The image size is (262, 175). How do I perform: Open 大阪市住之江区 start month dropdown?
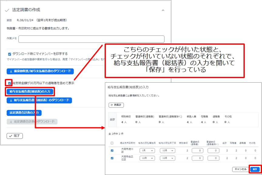coord(147,158)
